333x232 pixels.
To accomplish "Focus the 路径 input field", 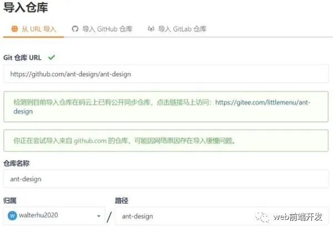I will click(222, 216).
